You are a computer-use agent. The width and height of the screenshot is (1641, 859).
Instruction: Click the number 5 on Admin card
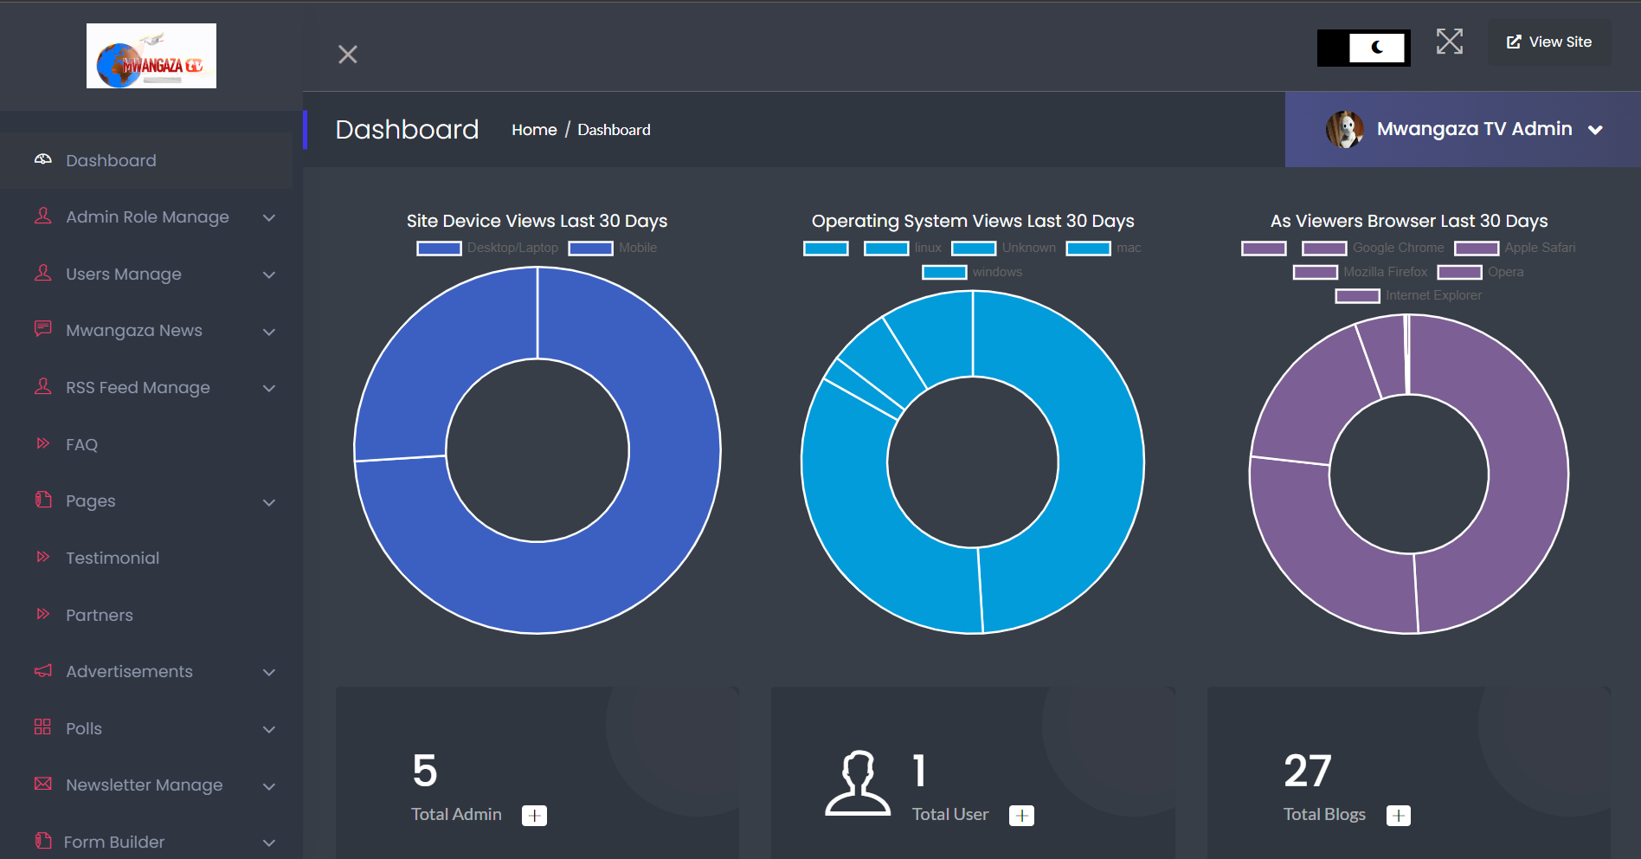(x=425, y=771)
